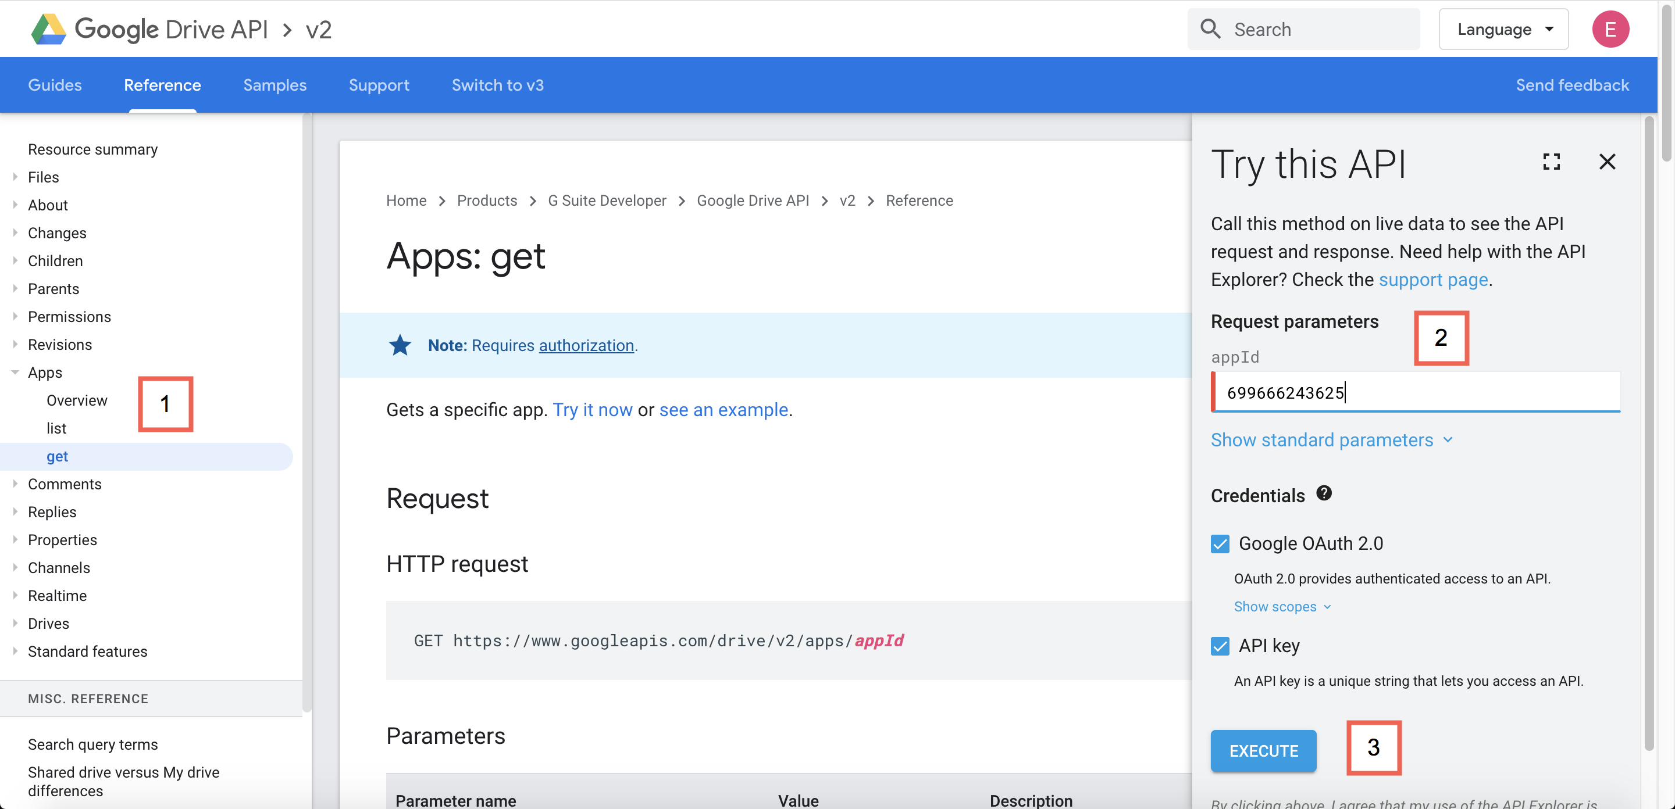The height and width of the screenshot is (809, 1675).
Task: Click the Search input box
Action: click(x=1303, y=29)
